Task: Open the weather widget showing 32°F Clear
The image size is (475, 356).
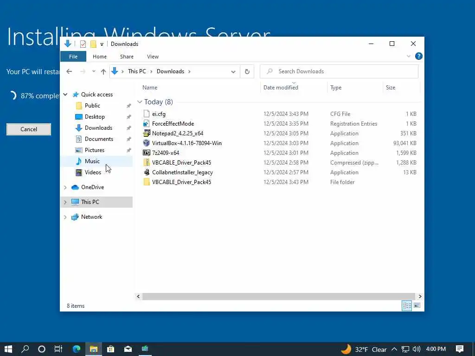Action: (364, 350)
